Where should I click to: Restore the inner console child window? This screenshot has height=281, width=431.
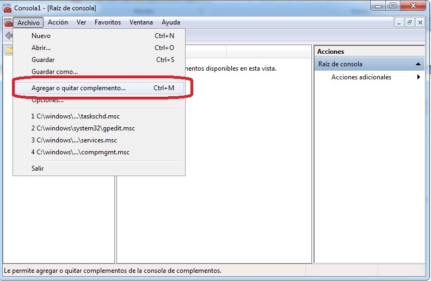coord(410,22)
